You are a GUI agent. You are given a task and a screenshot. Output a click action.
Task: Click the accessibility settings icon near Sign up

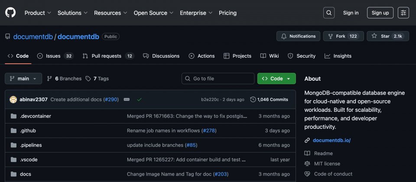pos(403,13)
